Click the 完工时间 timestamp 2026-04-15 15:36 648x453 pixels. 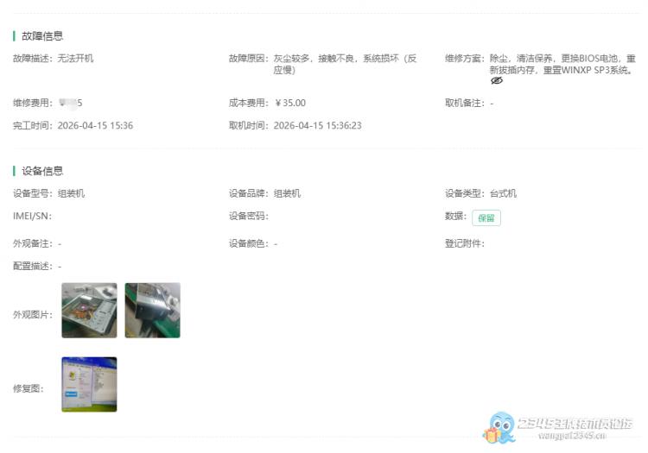coord(95,126)
